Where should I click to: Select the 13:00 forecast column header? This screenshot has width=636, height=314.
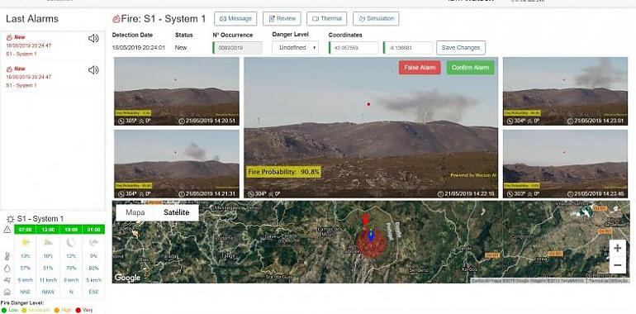click(48, 230)
